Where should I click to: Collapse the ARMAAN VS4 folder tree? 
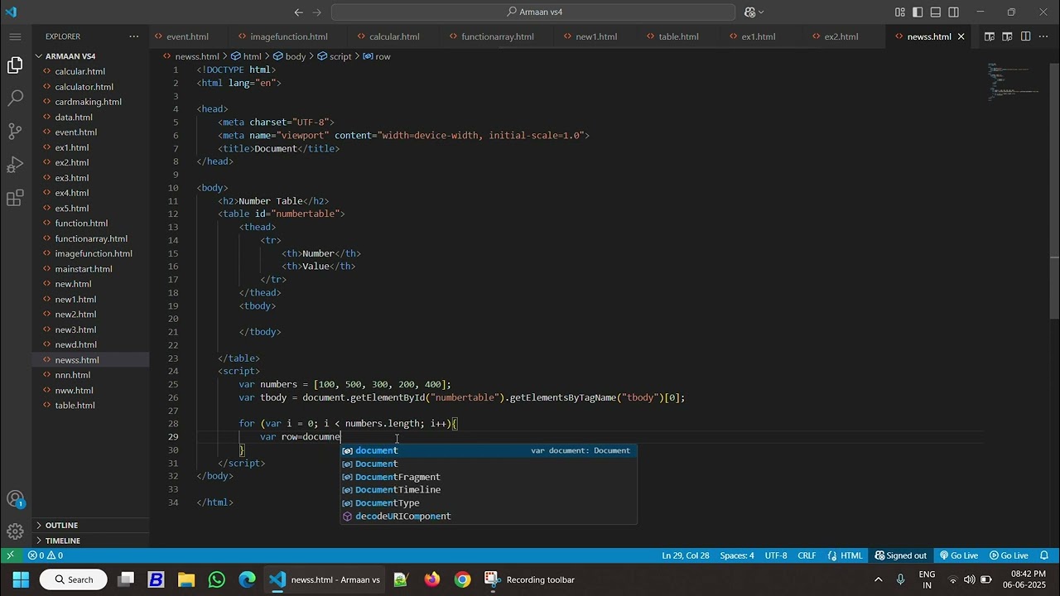(70, 56)
